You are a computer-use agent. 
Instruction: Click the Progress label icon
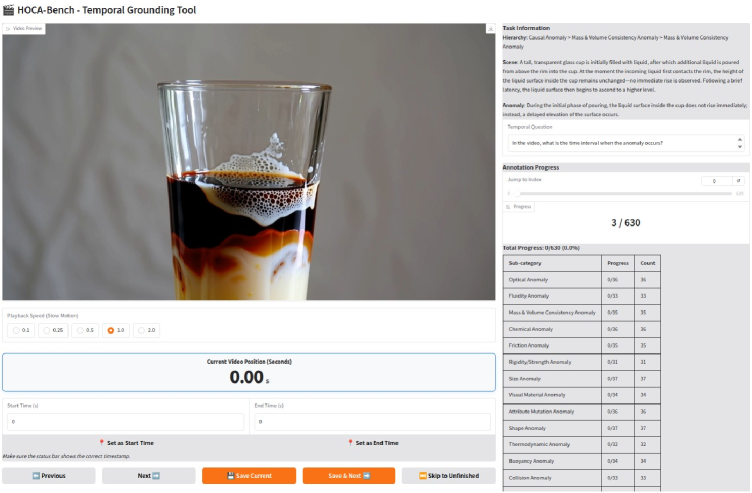(x=508, y=207)
